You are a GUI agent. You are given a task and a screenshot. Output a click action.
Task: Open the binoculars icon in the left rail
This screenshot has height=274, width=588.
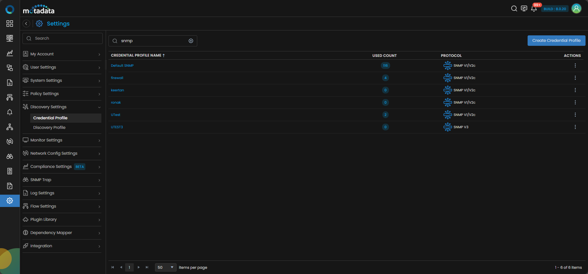(10, 157)
